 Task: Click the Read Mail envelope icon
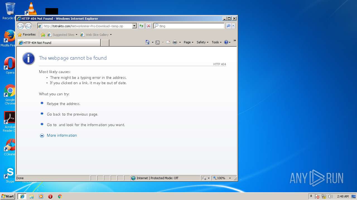coord(168,42)
